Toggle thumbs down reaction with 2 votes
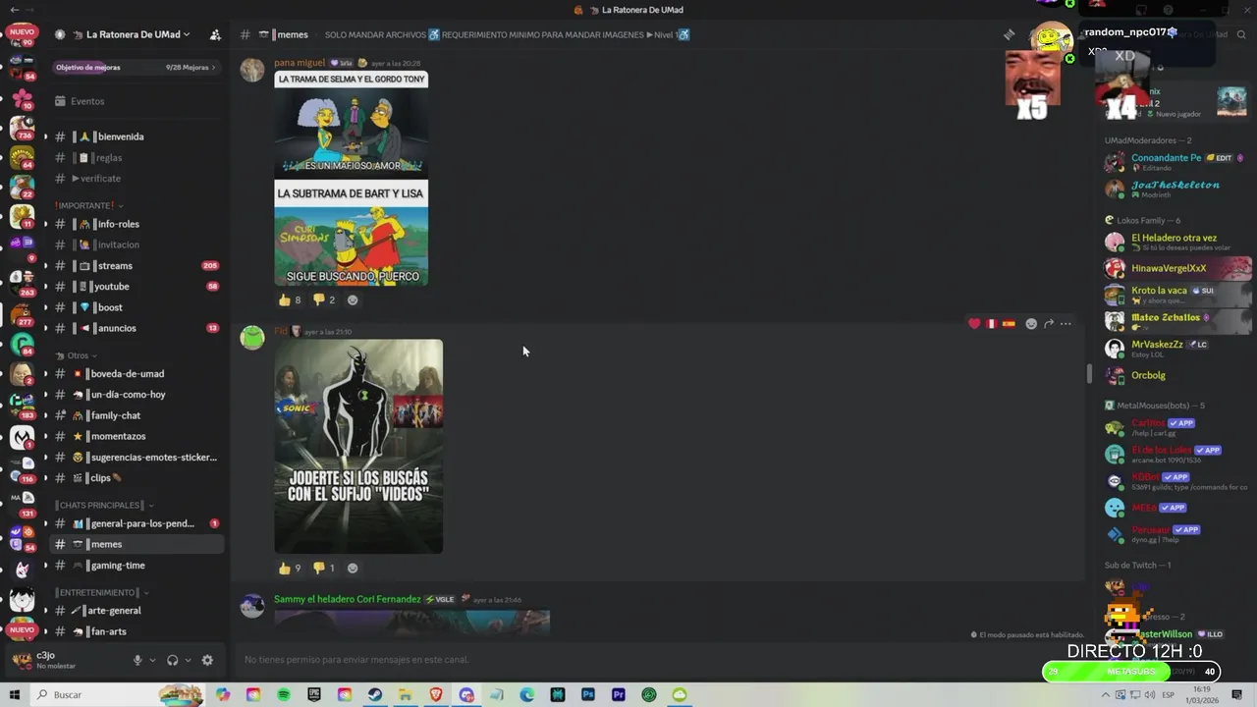Image resolution: width=1257 pixels, height=707 pixels. 324,299
